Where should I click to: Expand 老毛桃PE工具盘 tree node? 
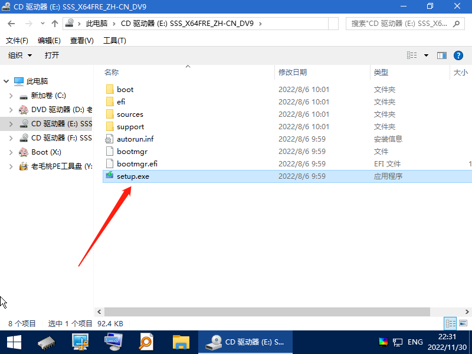point(11,166)
